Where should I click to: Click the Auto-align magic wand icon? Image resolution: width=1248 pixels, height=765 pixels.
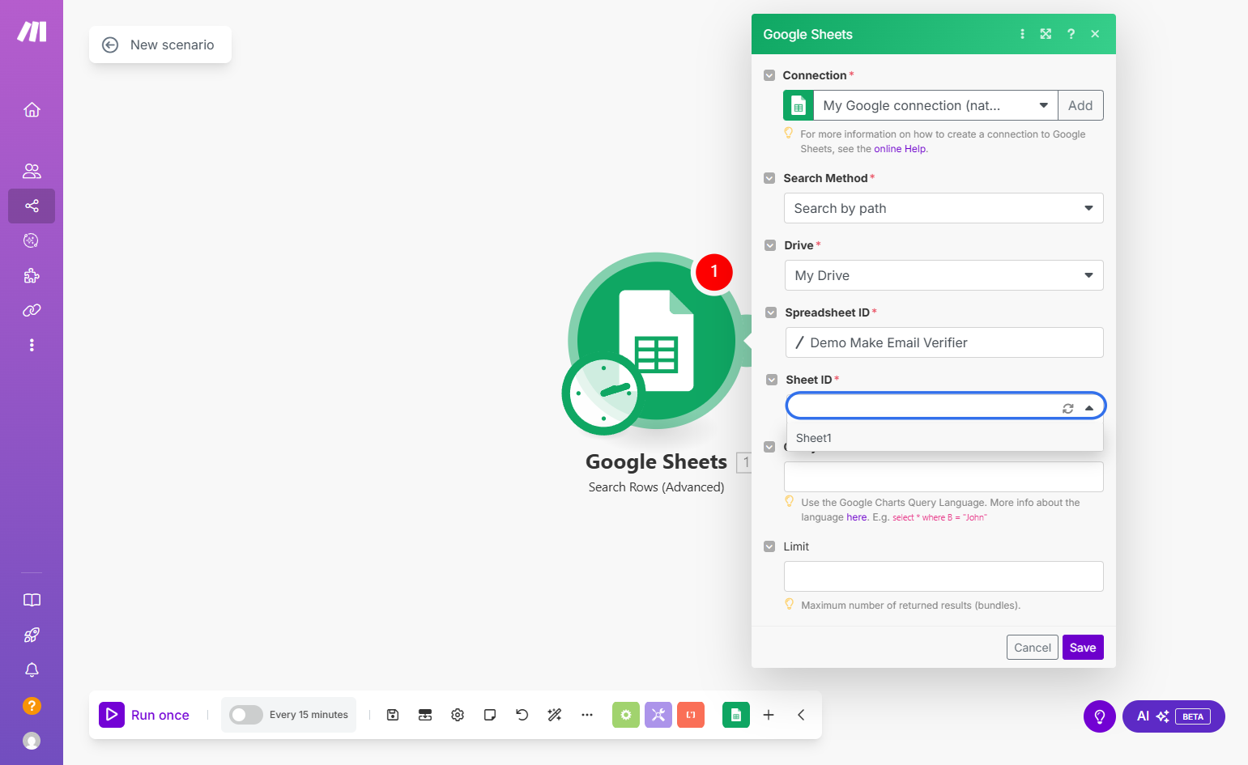(555, 715)
